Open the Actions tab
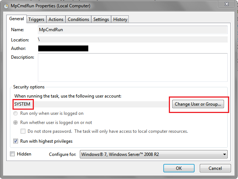 point(56,19)
